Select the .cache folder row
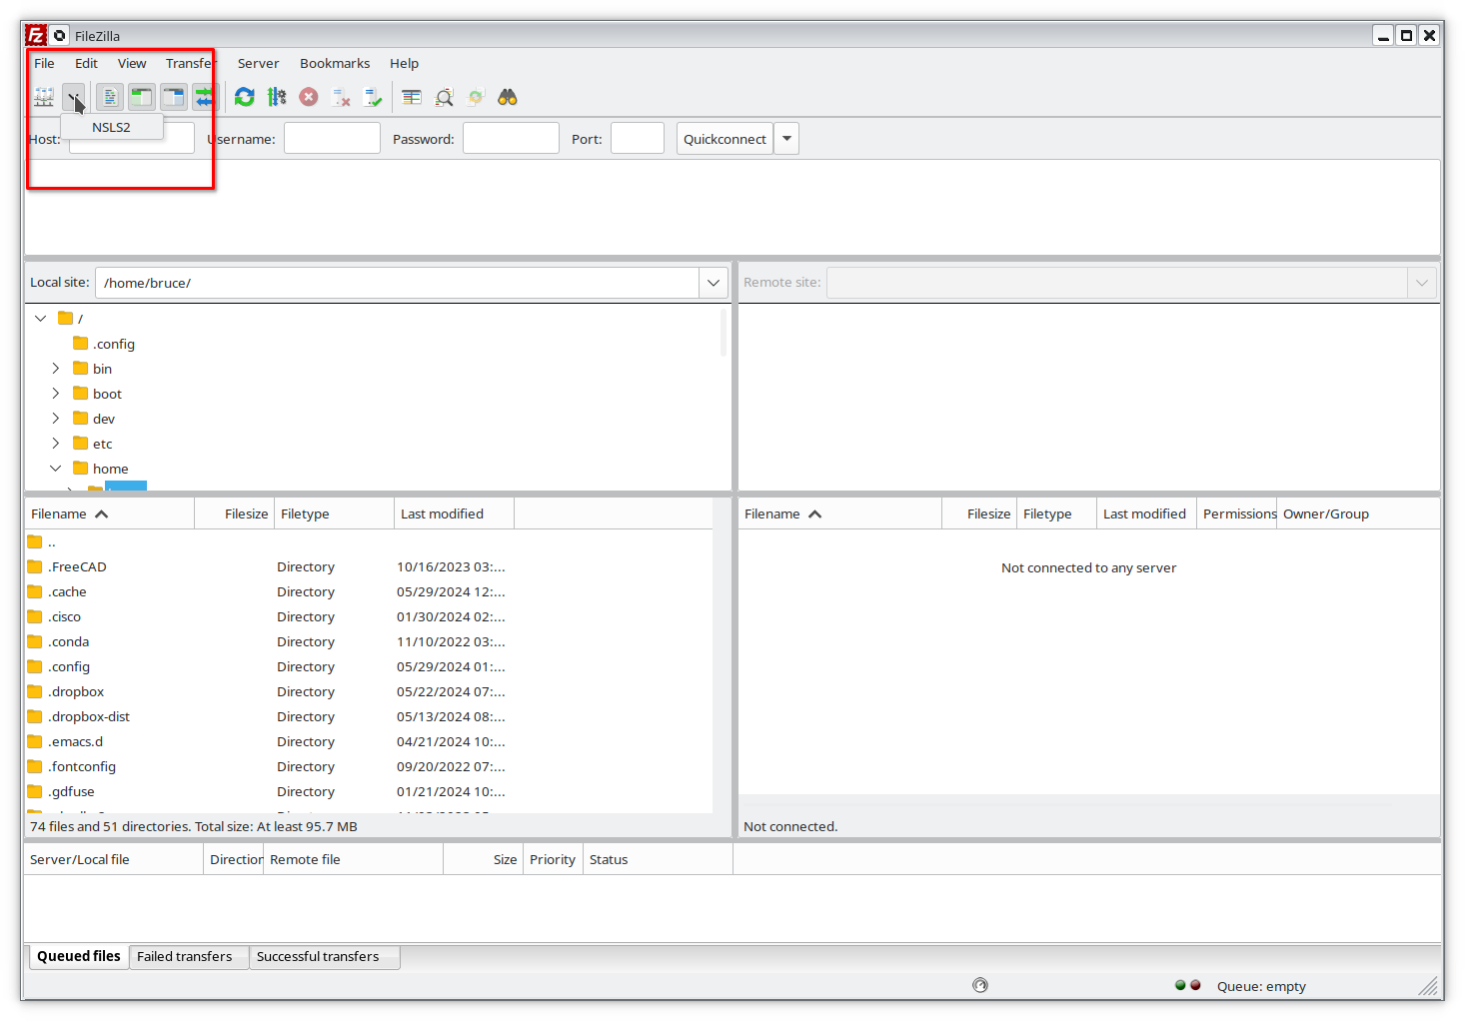Image resolution: width=1465 pixels, height=1021 pixels. (369, 591)
